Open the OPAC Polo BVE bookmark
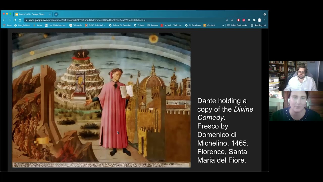 (x=96, y=25)
